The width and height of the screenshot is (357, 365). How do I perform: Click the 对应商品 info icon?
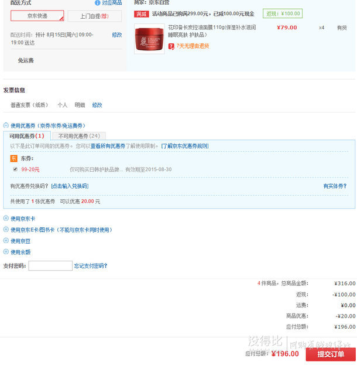tap(98, 3)
